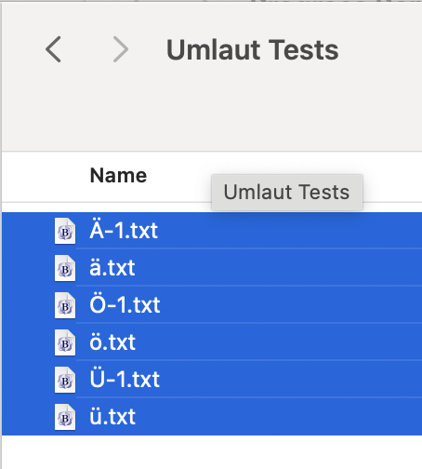Choose the ü.txt file name
The image size is (422, 469).
112,416
